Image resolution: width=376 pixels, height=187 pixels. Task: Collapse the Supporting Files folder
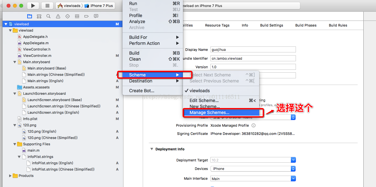point(15,144)
